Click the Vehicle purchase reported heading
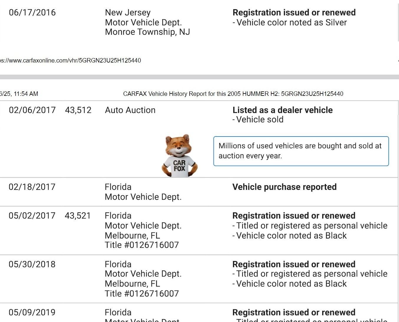This screenshot has width=399, height=322. tap(284, 187)
